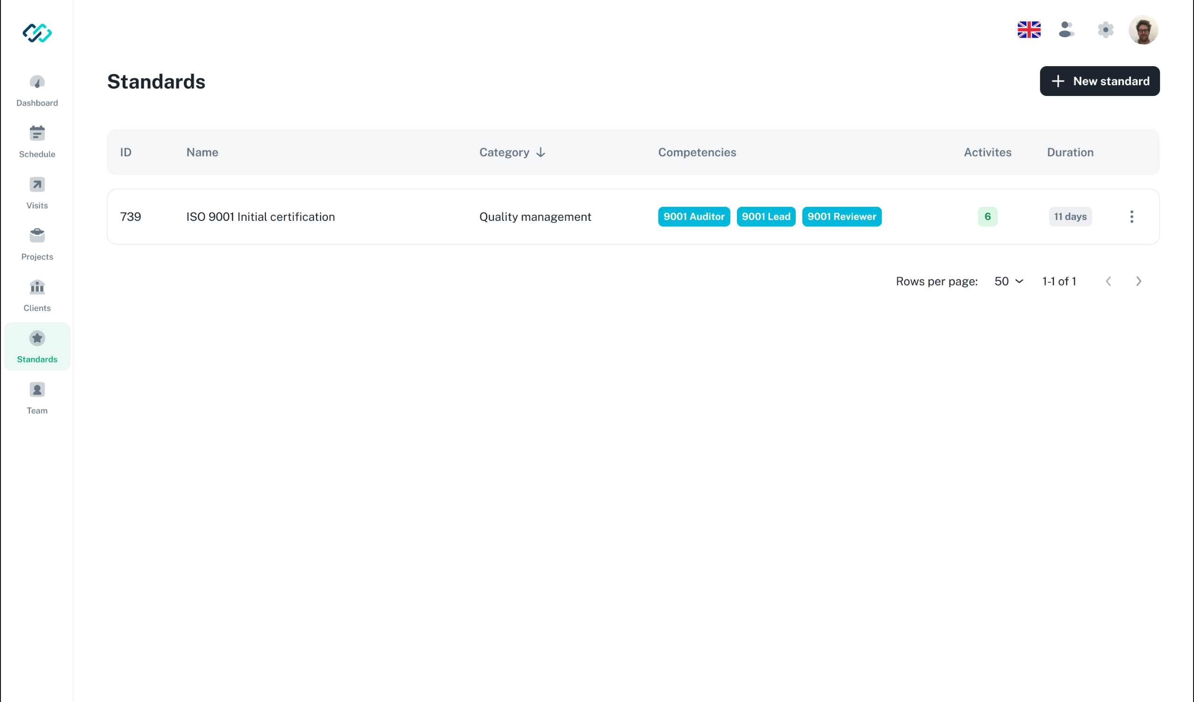Change language via UK flag
1194x702 pixels.
1028,30
